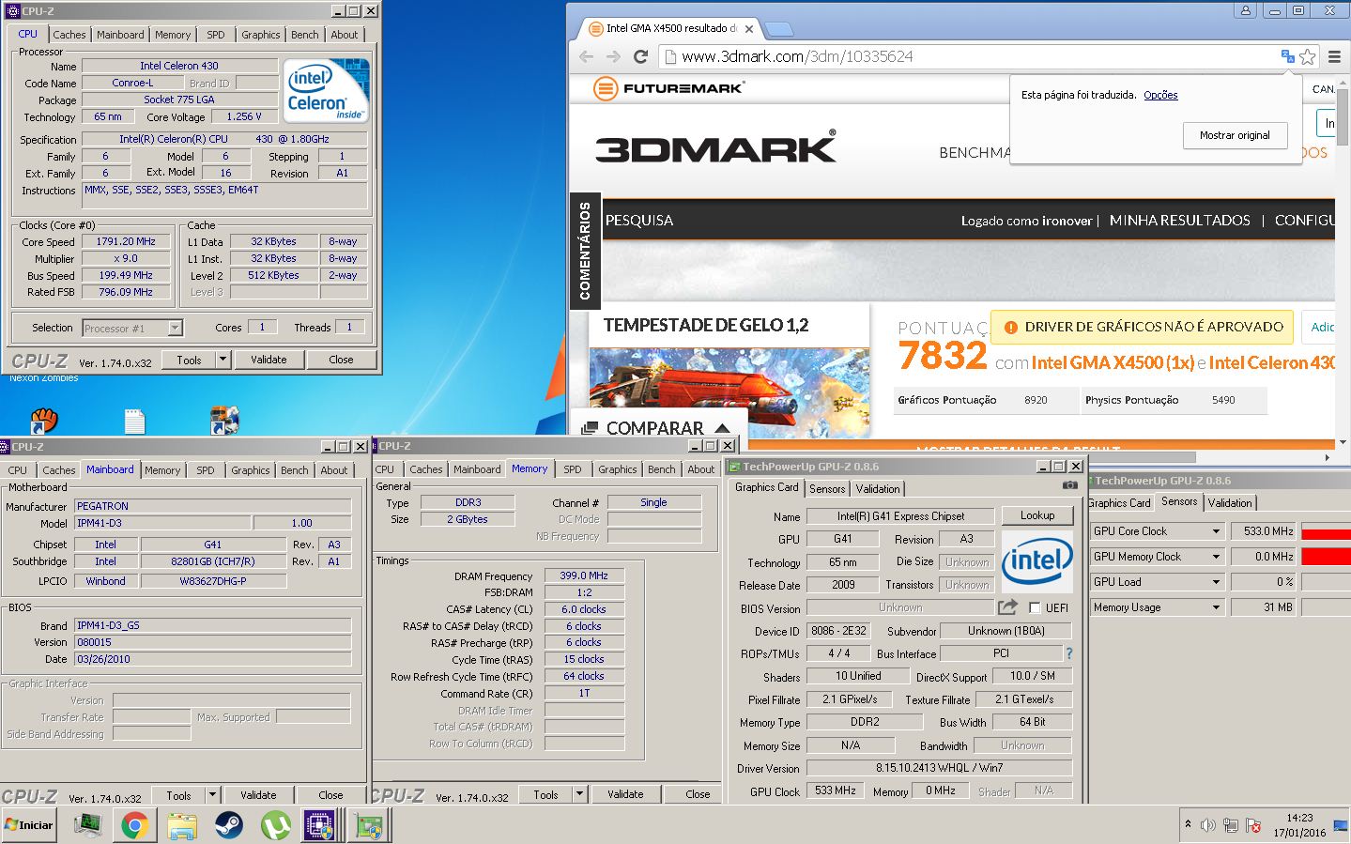Click the BIOS share arrow icon in GPU-Z

[1007, 607]
